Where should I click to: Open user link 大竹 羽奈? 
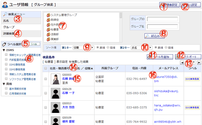pos(68,107)
